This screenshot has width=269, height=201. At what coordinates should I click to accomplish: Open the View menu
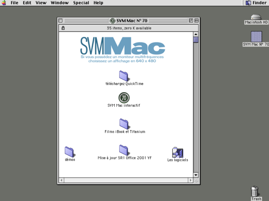[x=41, y=3]
